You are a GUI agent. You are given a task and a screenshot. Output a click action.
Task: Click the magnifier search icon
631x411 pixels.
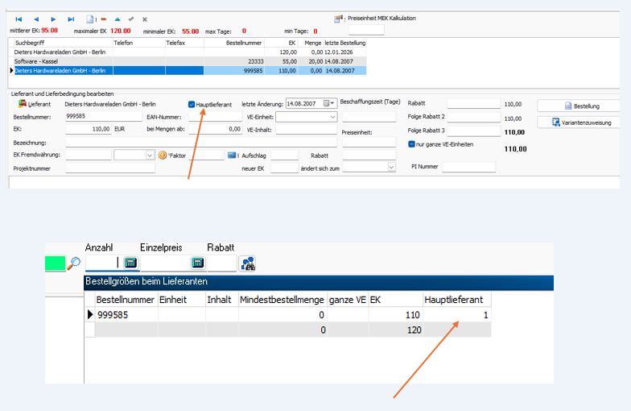pos(74,262)
